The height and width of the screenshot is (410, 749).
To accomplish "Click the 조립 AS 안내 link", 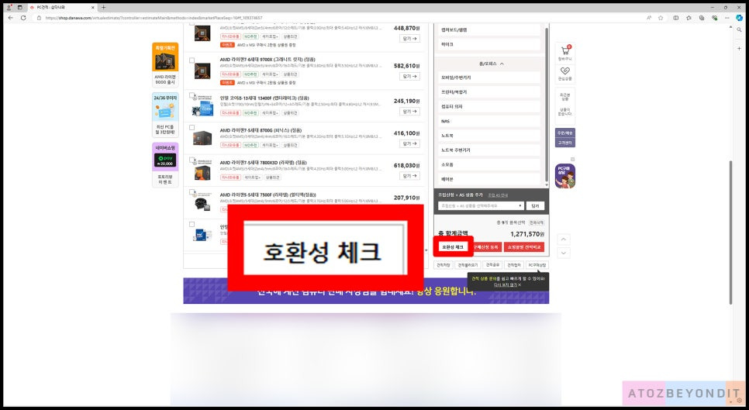I will [x=498, y=195].
